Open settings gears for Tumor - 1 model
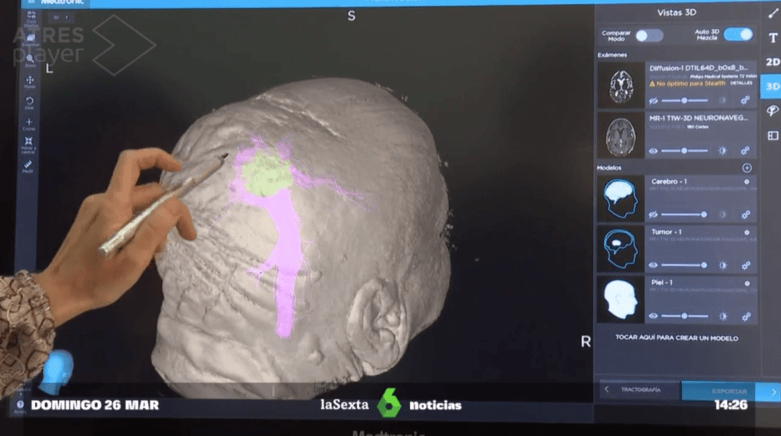This screenshot has width=781, height=436. (745, 265)
